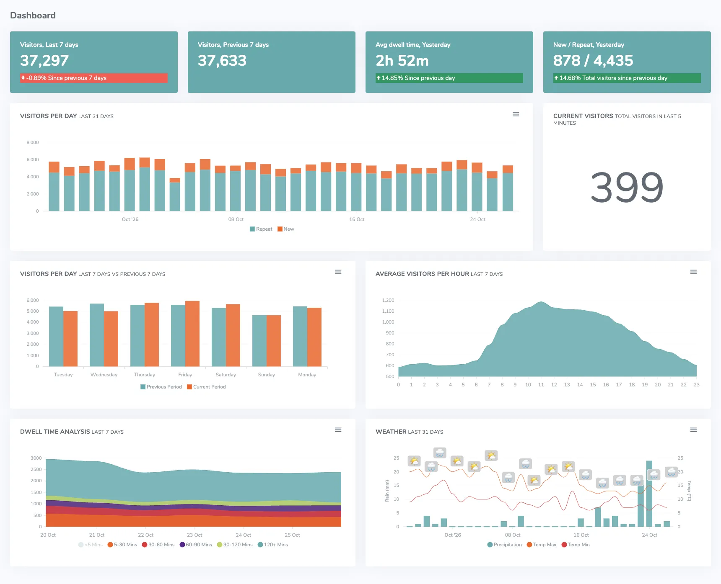
Task: Click the Visitors, Last 7 days card value 37,297
Action: (x=44, y=61)
